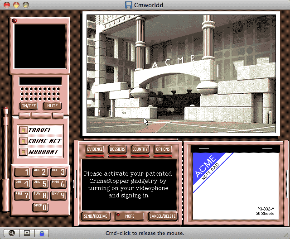Click the 'P3-332-Y' text on notepad
Viewport: 290px width, 239px height.
pyautogui.click(x=266, y=209)
